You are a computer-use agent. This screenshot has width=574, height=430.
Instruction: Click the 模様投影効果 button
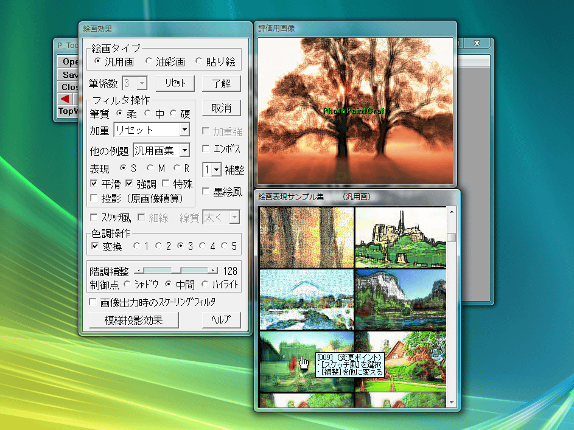[x=134, y=321]
